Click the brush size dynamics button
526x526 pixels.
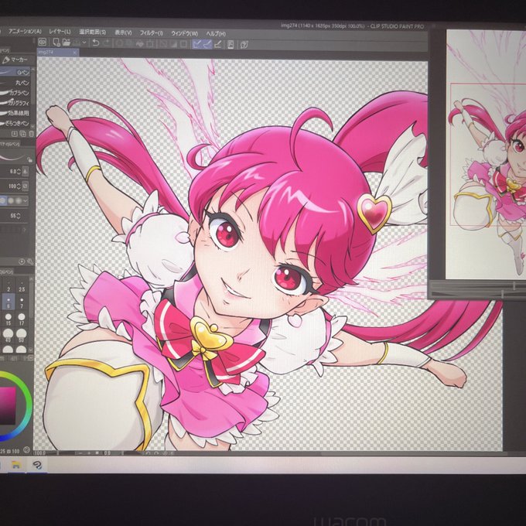pos(26,172)
